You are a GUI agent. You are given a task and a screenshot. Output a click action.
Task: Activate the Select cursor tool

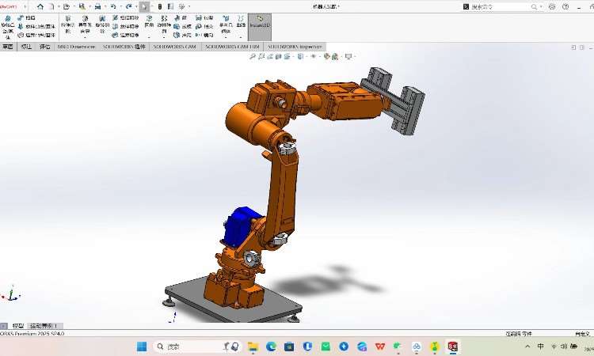(144, 6)
